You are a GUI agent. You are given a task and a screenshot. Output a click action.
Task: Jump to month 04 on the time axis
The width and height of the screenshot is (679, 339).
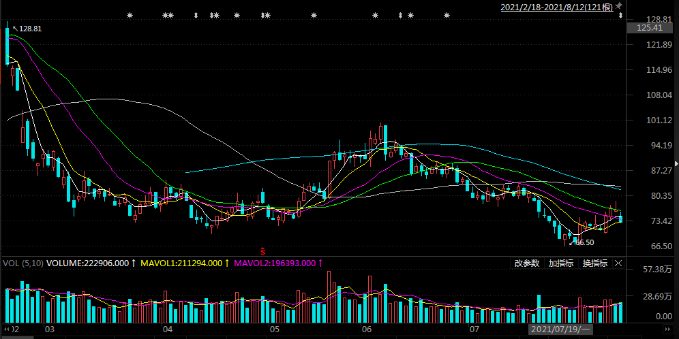(168, 329)
